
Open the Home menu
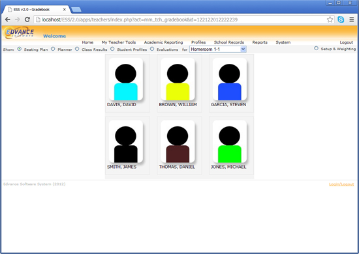pos(87,42)
